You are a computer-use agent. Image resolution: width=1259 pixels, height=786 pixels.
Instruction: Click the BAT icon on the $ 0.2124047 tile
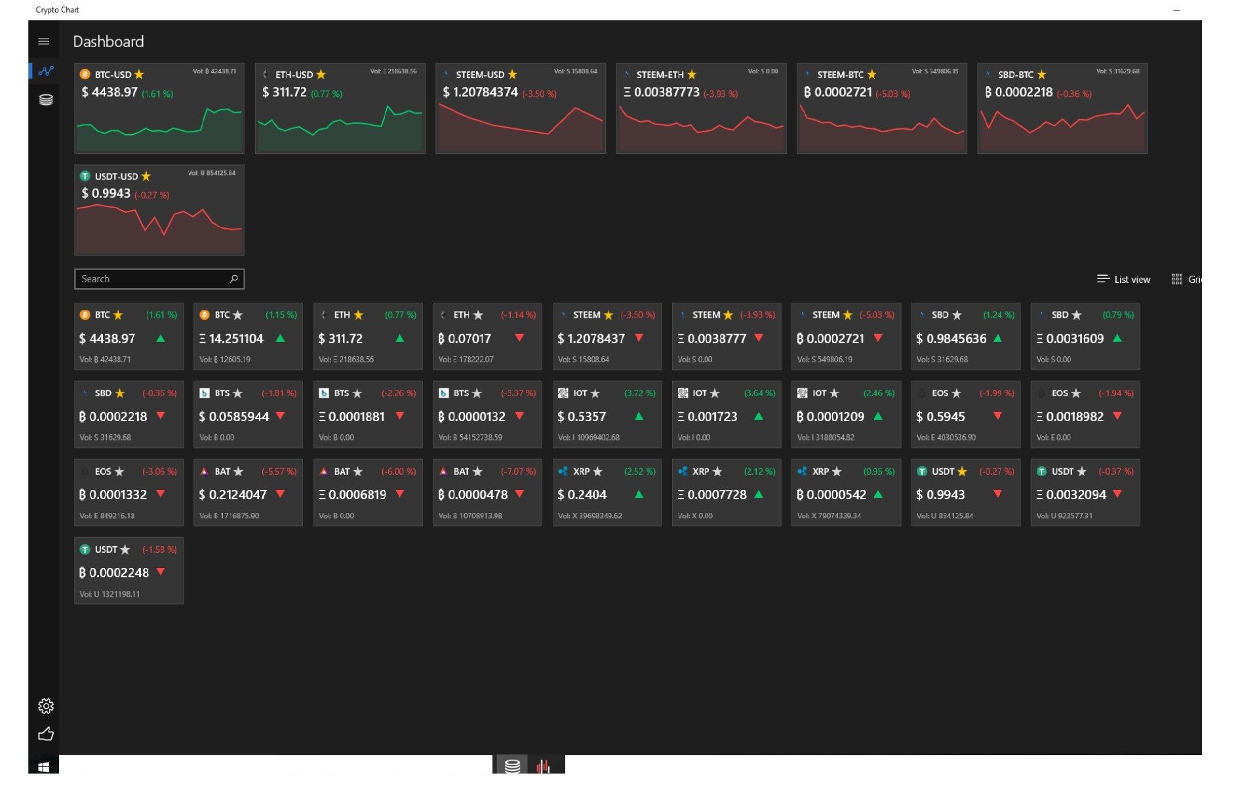204,472
